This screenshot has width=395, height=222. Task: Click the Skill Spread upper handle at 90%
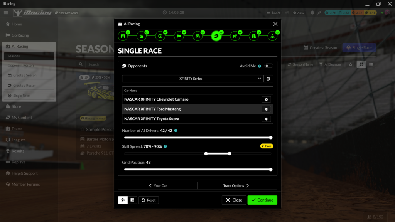coord(230,153)
